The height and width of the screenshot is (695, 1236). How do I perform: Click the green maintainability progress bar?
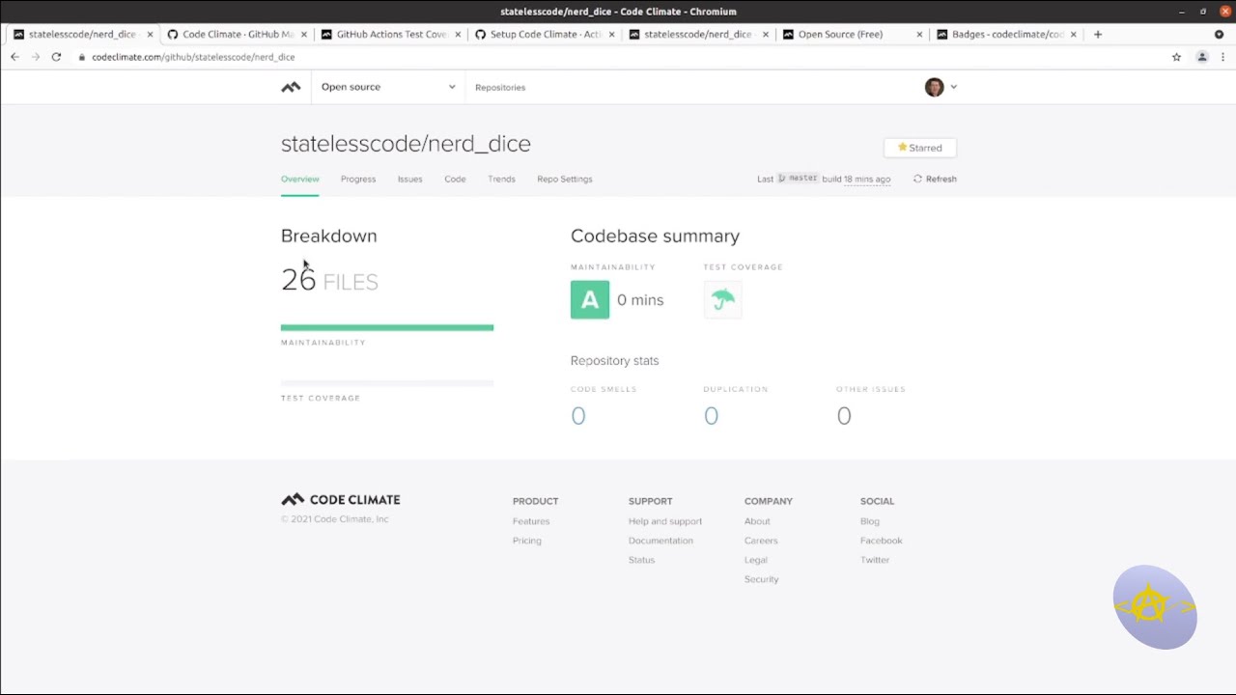click(x=387, y=328)
